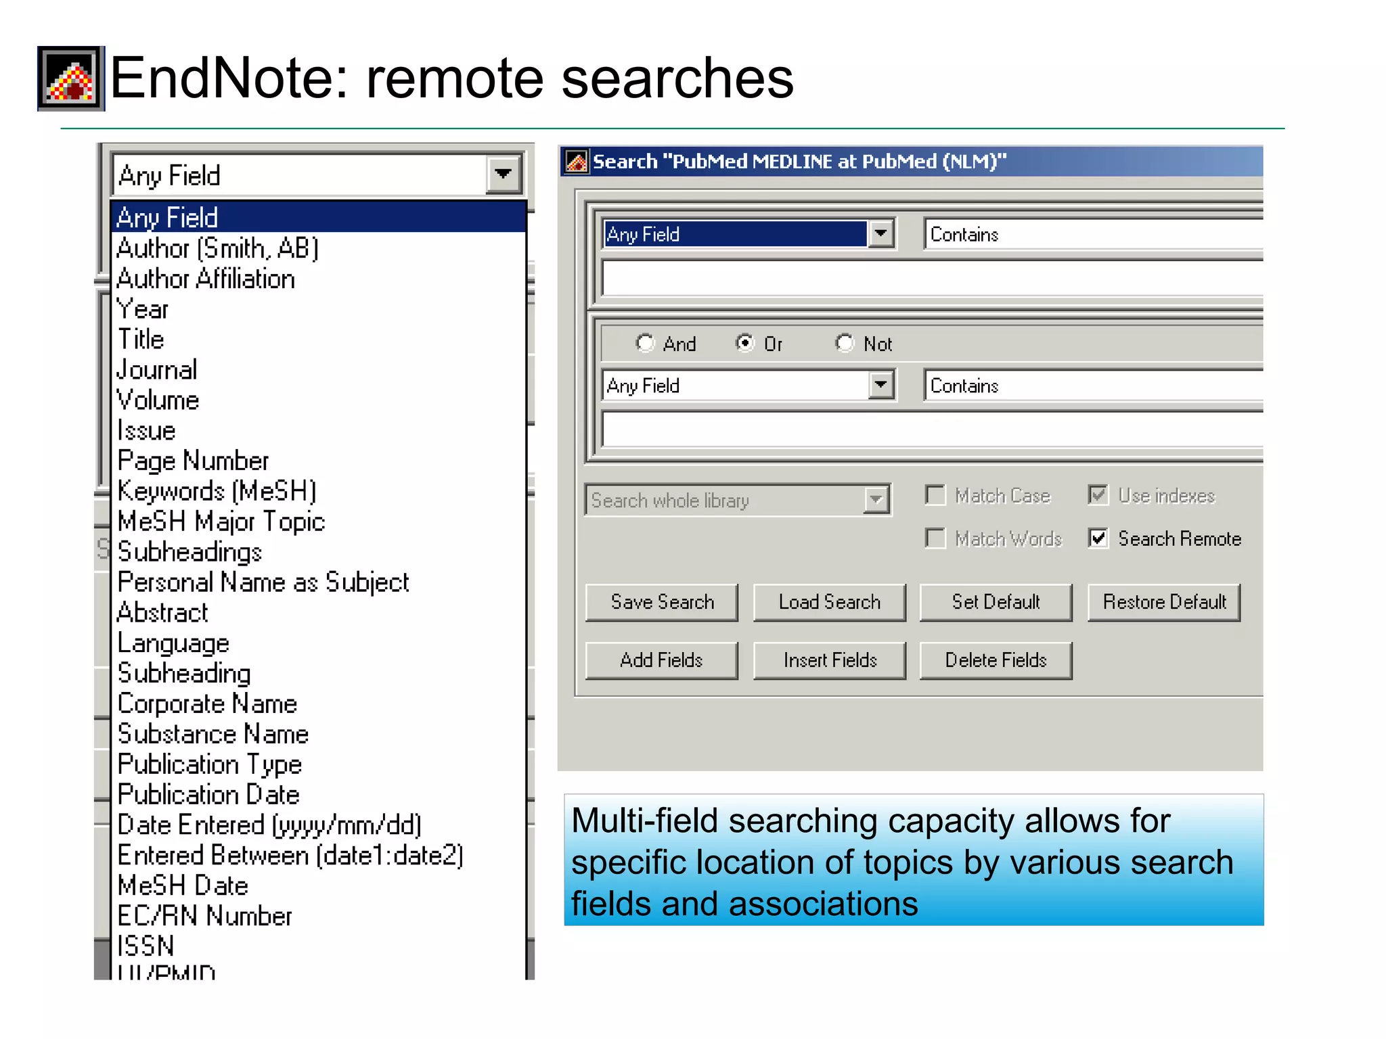Select the Not radio button
Image resolution: width=1386 pixels, height=1039 pixels.
[844, 344]
